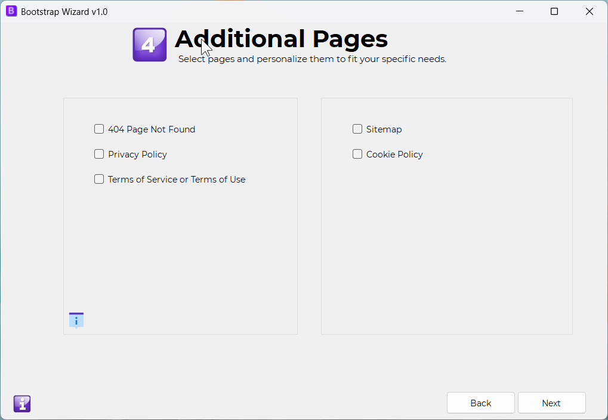Maximize the Bootstrap Wizard window
Image resolution: width=608 pixels, height=420 pixels.
[x=554, y=11]
